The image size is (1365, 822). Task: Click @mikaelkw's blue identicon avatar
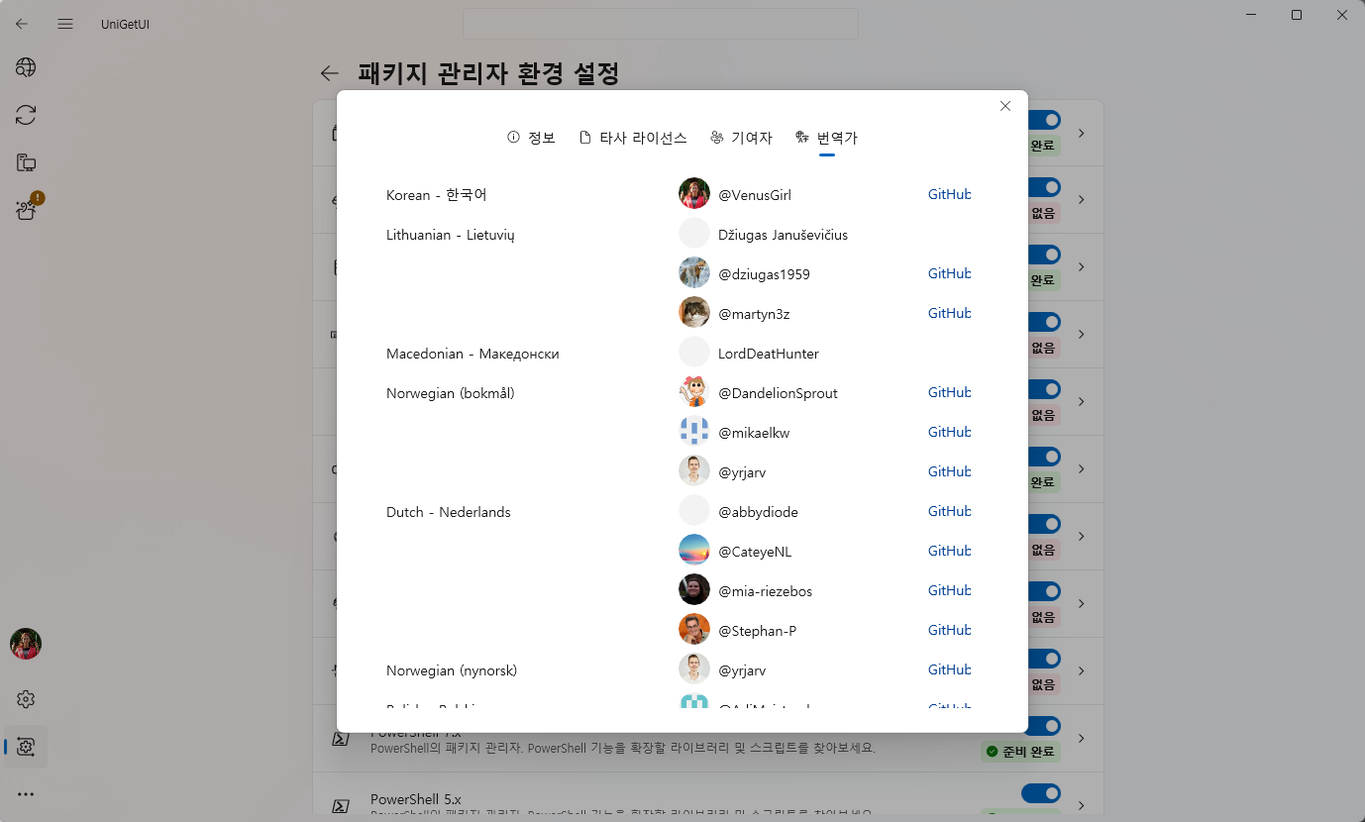coord(694,432)
